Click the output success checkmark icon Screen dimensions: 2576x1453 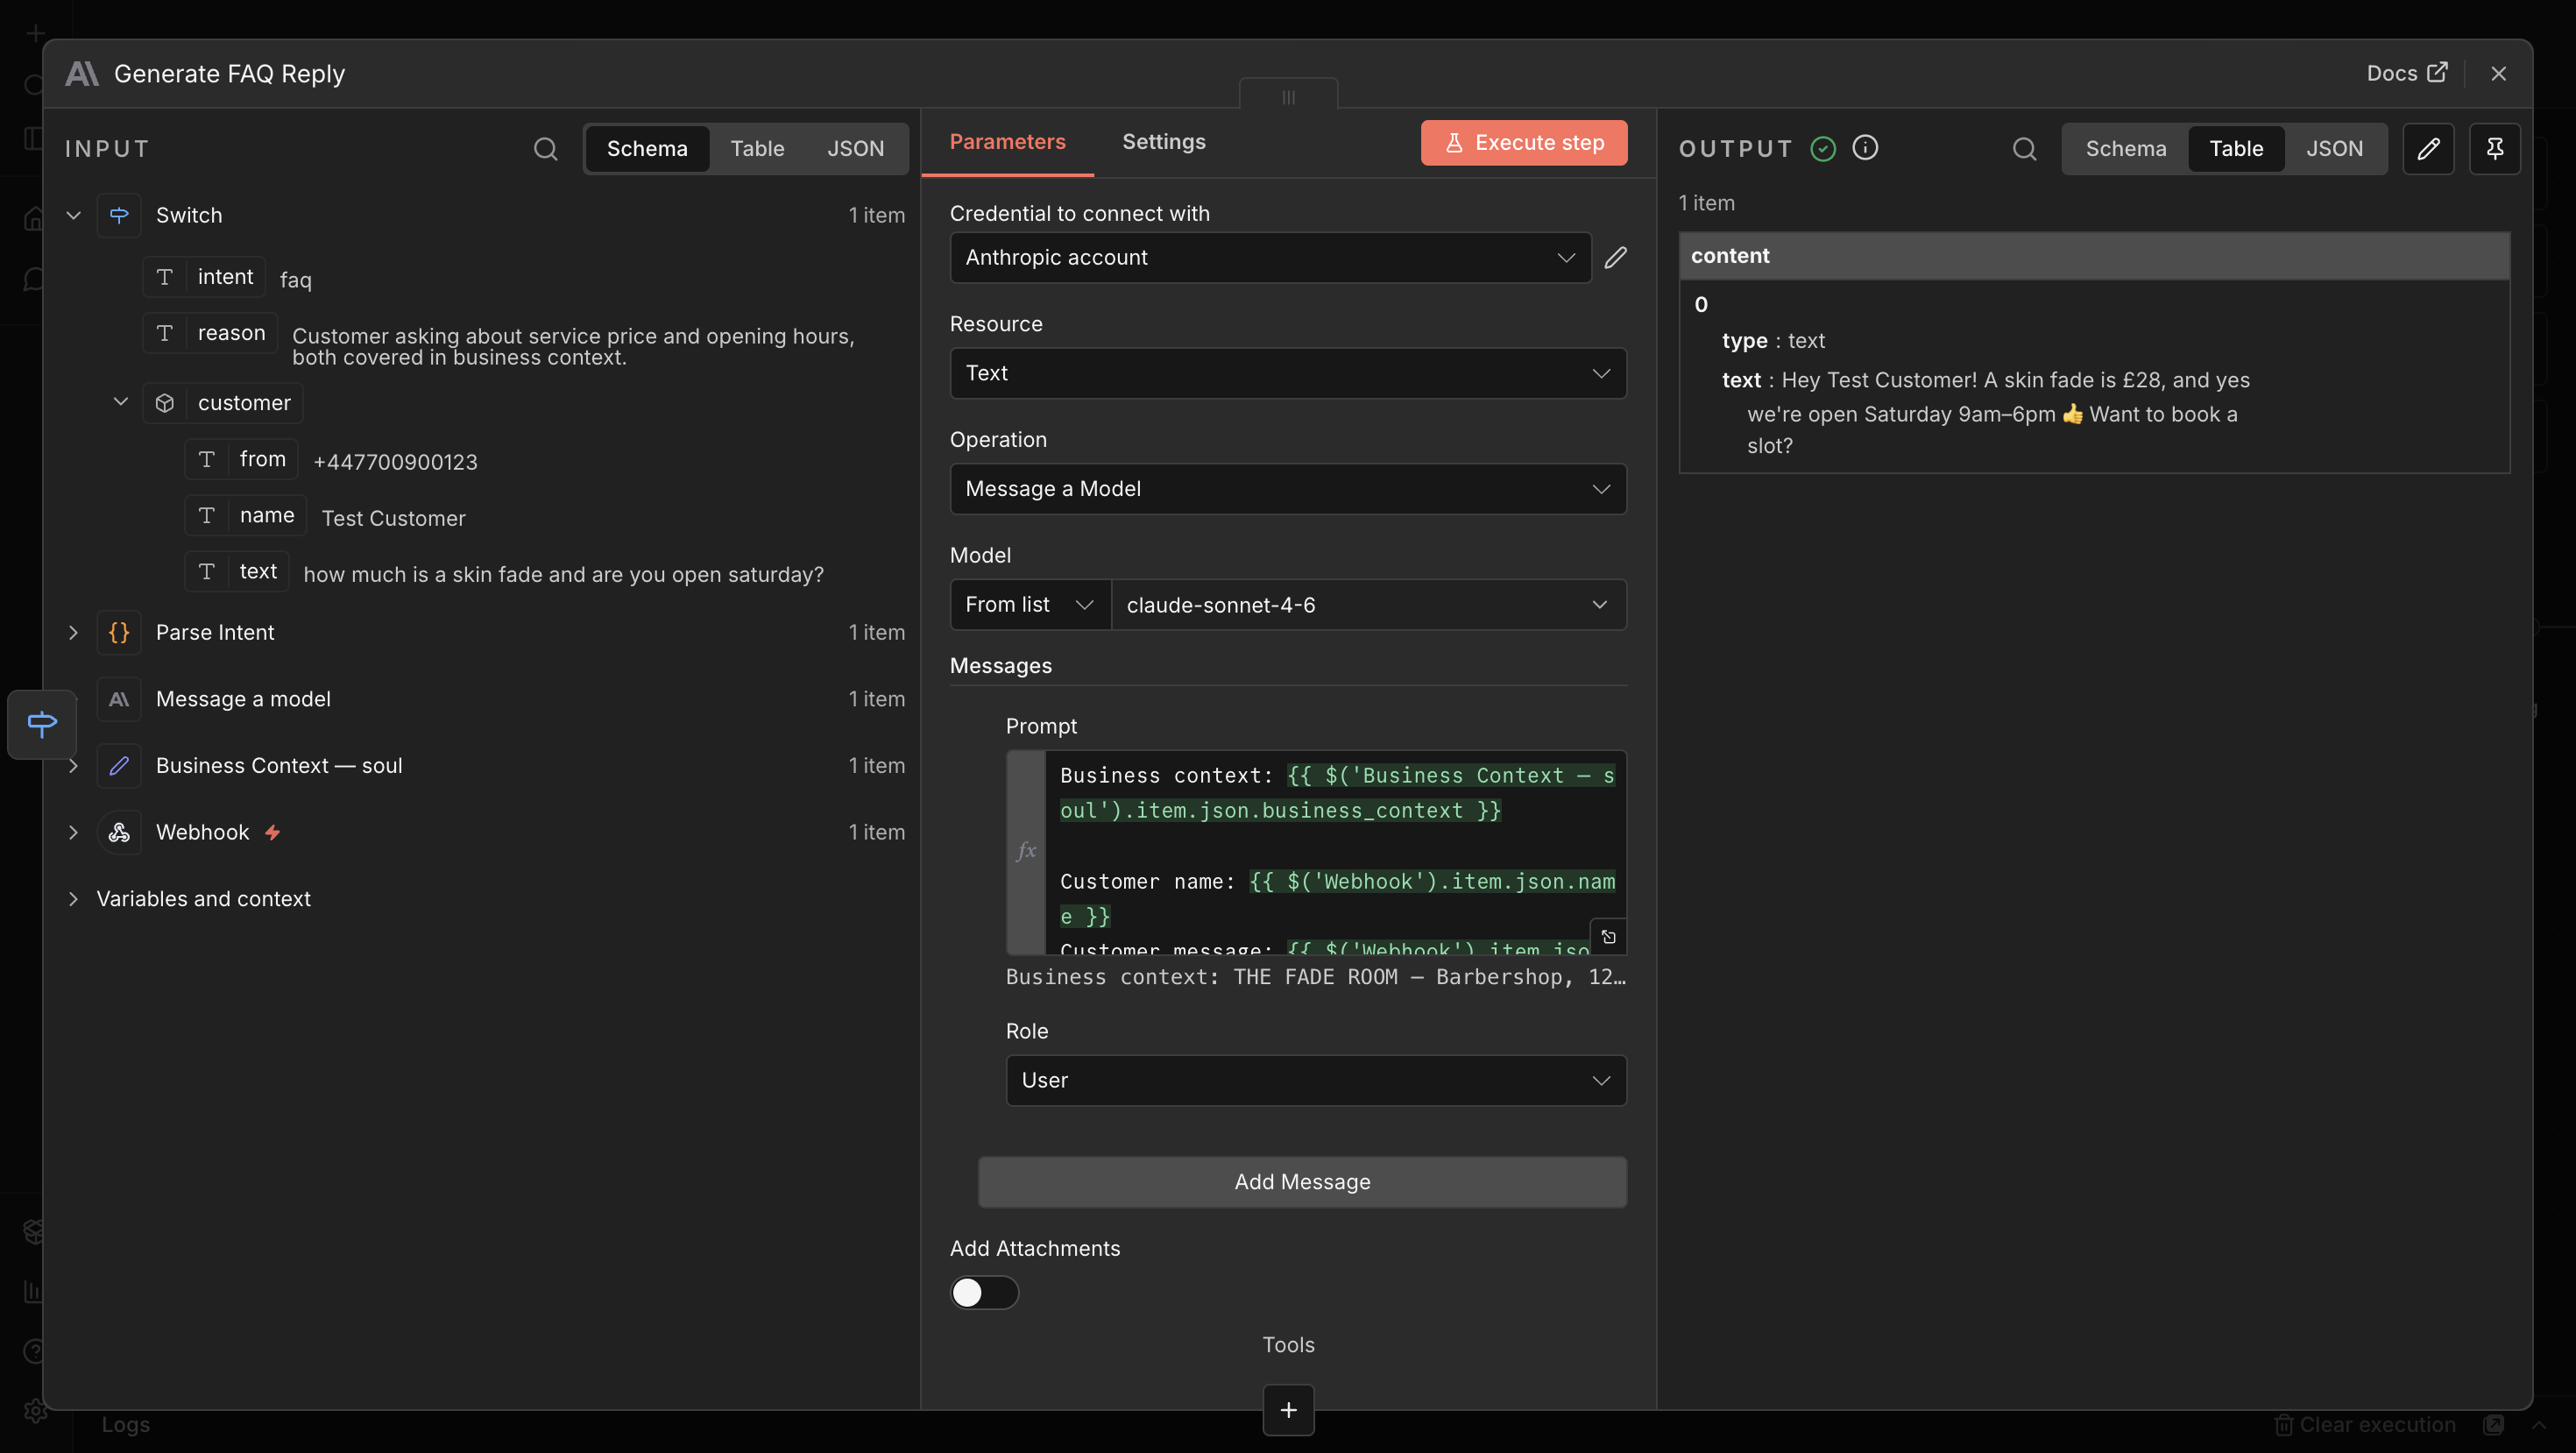[1823, 149]
